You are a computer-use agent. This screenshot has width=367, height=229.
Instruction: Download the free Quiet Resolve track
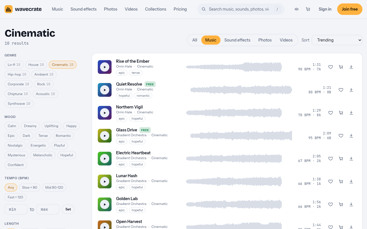[351, 90]
